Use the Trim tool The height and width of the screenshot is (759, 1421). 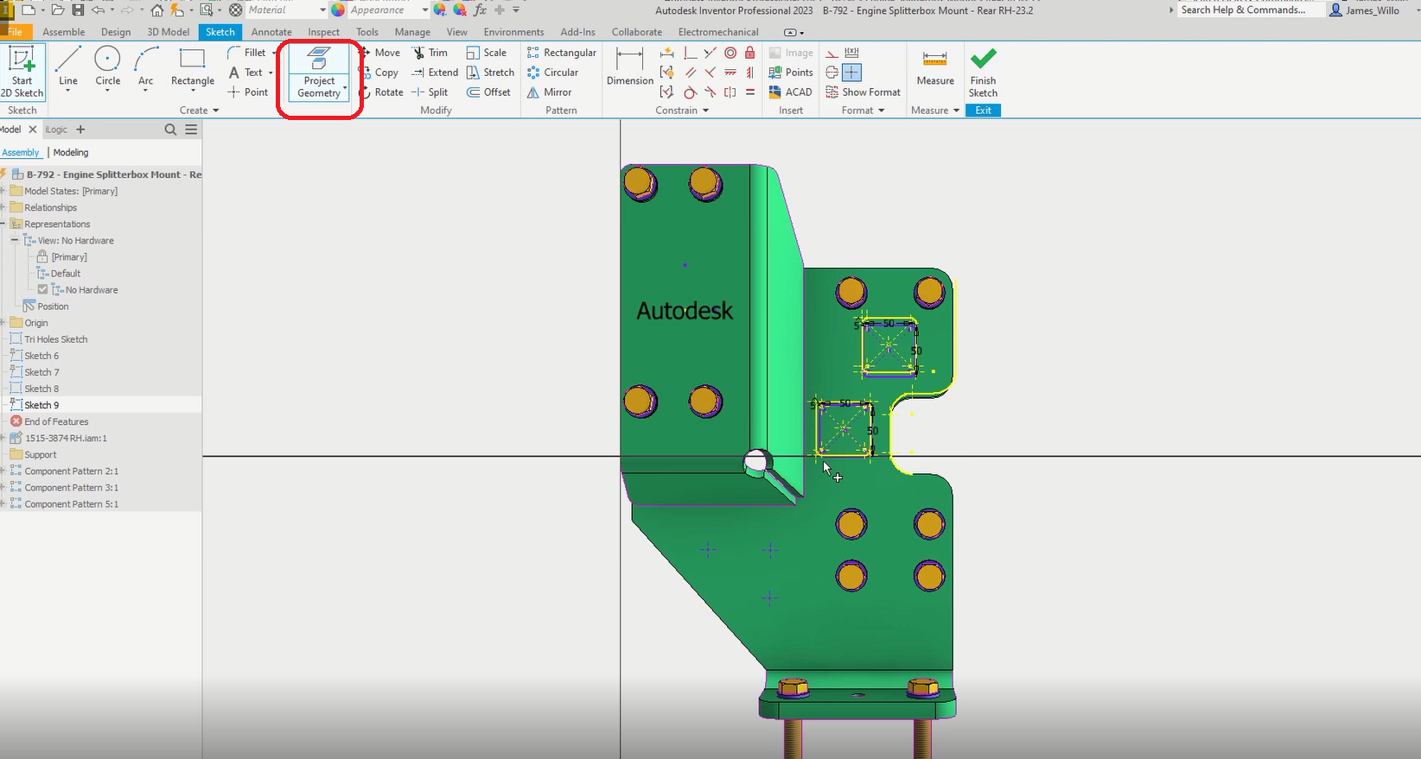tap(430, 53)
